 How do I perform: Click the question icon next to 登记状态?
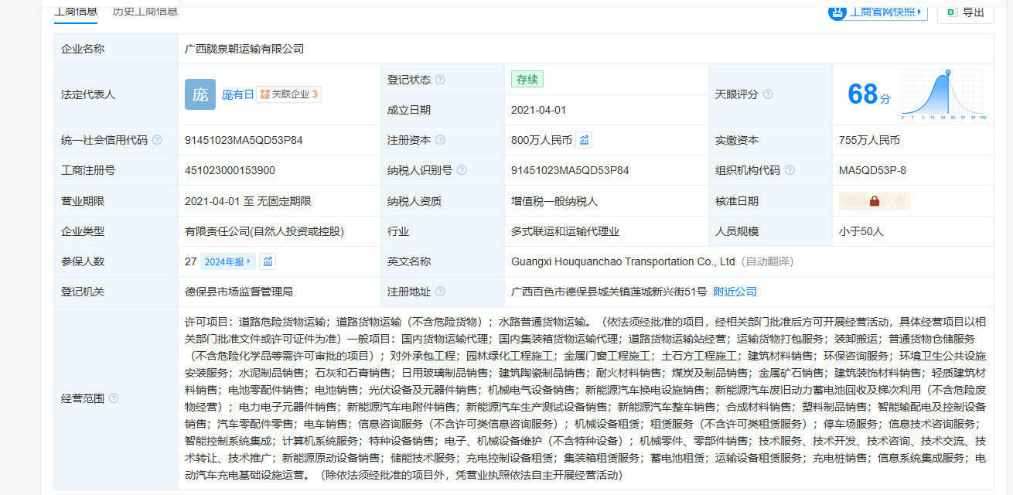[x=440, y=80]
